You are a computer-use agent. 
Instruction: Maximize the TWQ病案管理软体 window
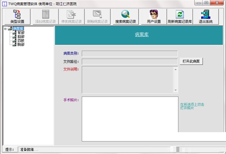click(206, 3)
